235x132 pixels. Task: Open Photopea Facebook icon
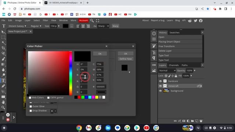(x=201, y=21)
